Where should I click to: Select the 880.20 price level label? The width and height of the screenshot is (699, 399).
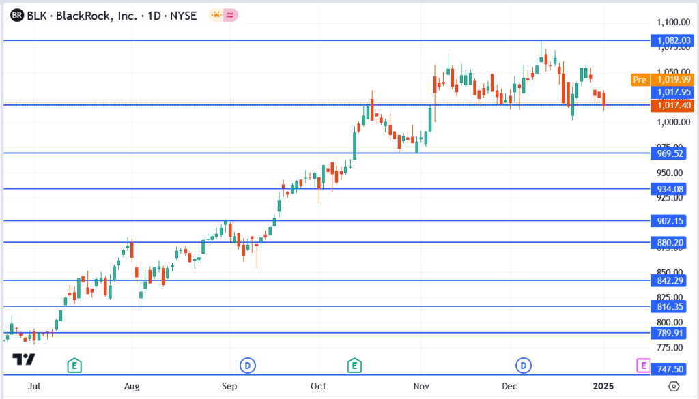click(x=671, y=242)
